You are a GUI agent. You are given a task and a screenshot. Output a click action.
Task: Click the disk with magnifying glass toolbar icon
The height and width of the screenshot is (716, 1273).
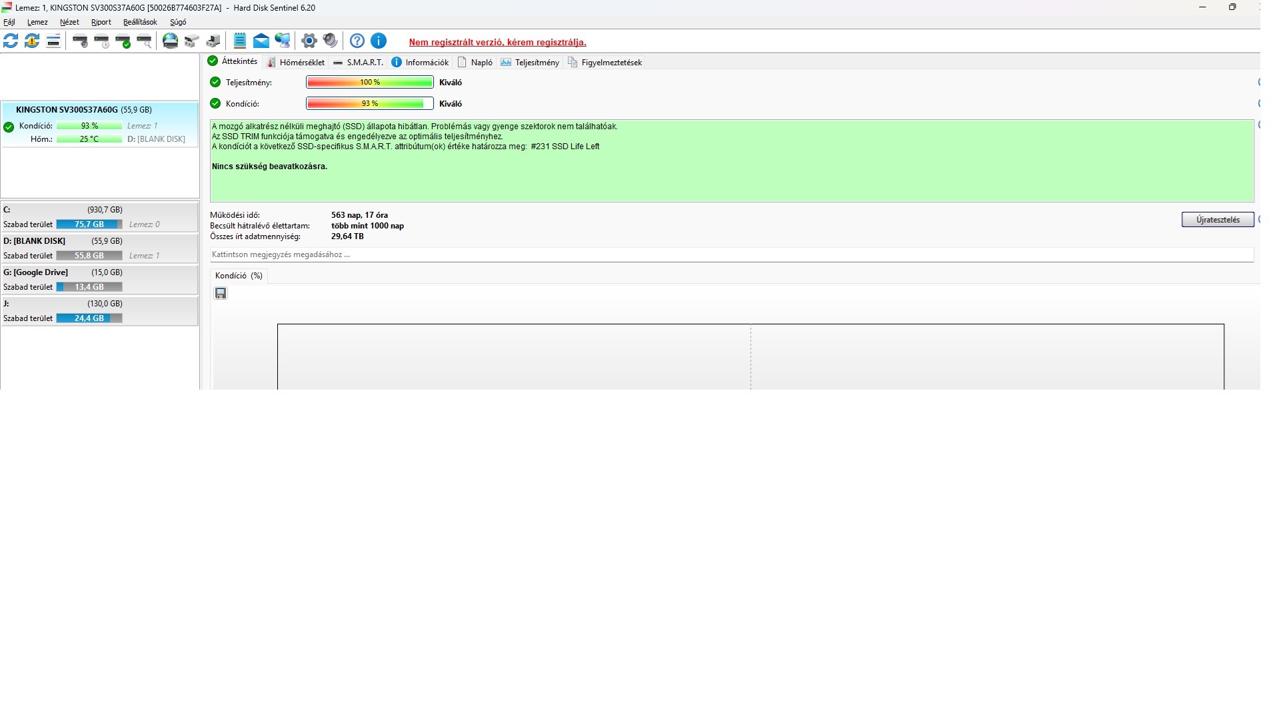(144, 41)
